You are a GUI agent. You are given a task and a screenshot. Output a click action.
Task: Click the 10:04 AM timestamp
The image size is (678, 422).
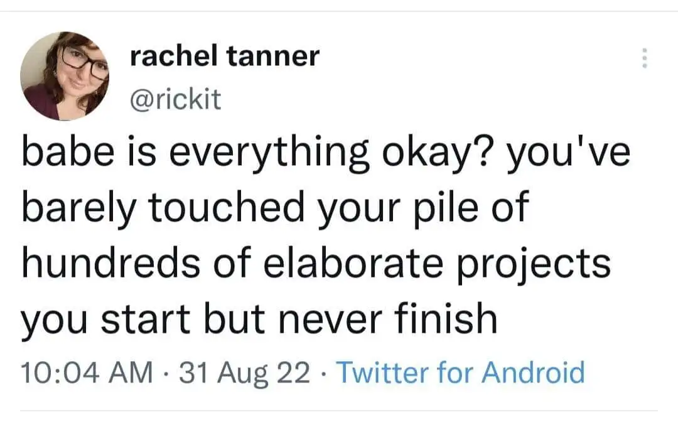click(x=87, y=372)
